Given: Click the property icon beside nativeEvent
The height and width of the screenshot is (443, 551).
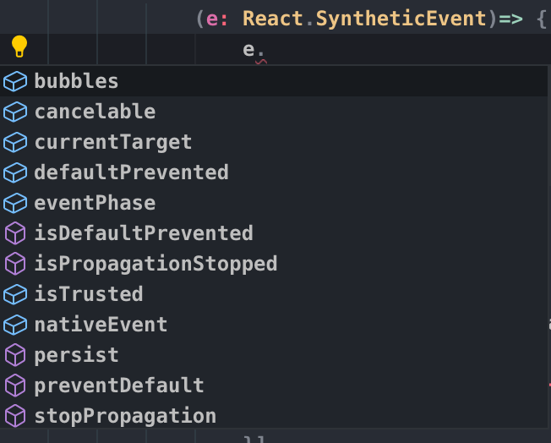Looking at the screenshot, I should coord(15,325).
